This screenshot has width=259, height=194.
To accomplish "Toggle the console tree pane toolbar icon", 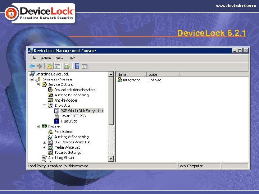I will tap(57, 66).
